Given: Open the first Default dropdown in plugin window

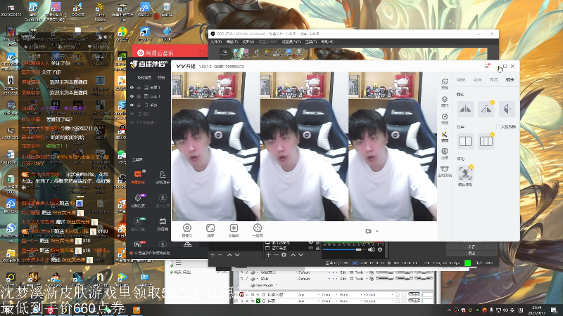Looking at the screenshot, I should pos(314,272).
